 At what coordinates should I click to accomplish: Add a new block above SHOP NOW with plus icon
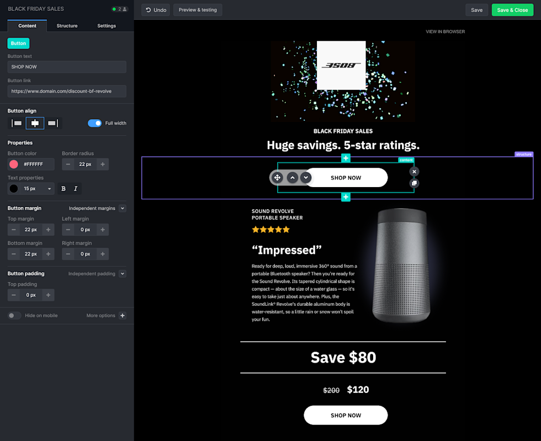coord(346,158)
